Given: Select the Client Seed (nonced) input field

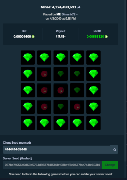Looking at the screenshot, I should (61, 149).
